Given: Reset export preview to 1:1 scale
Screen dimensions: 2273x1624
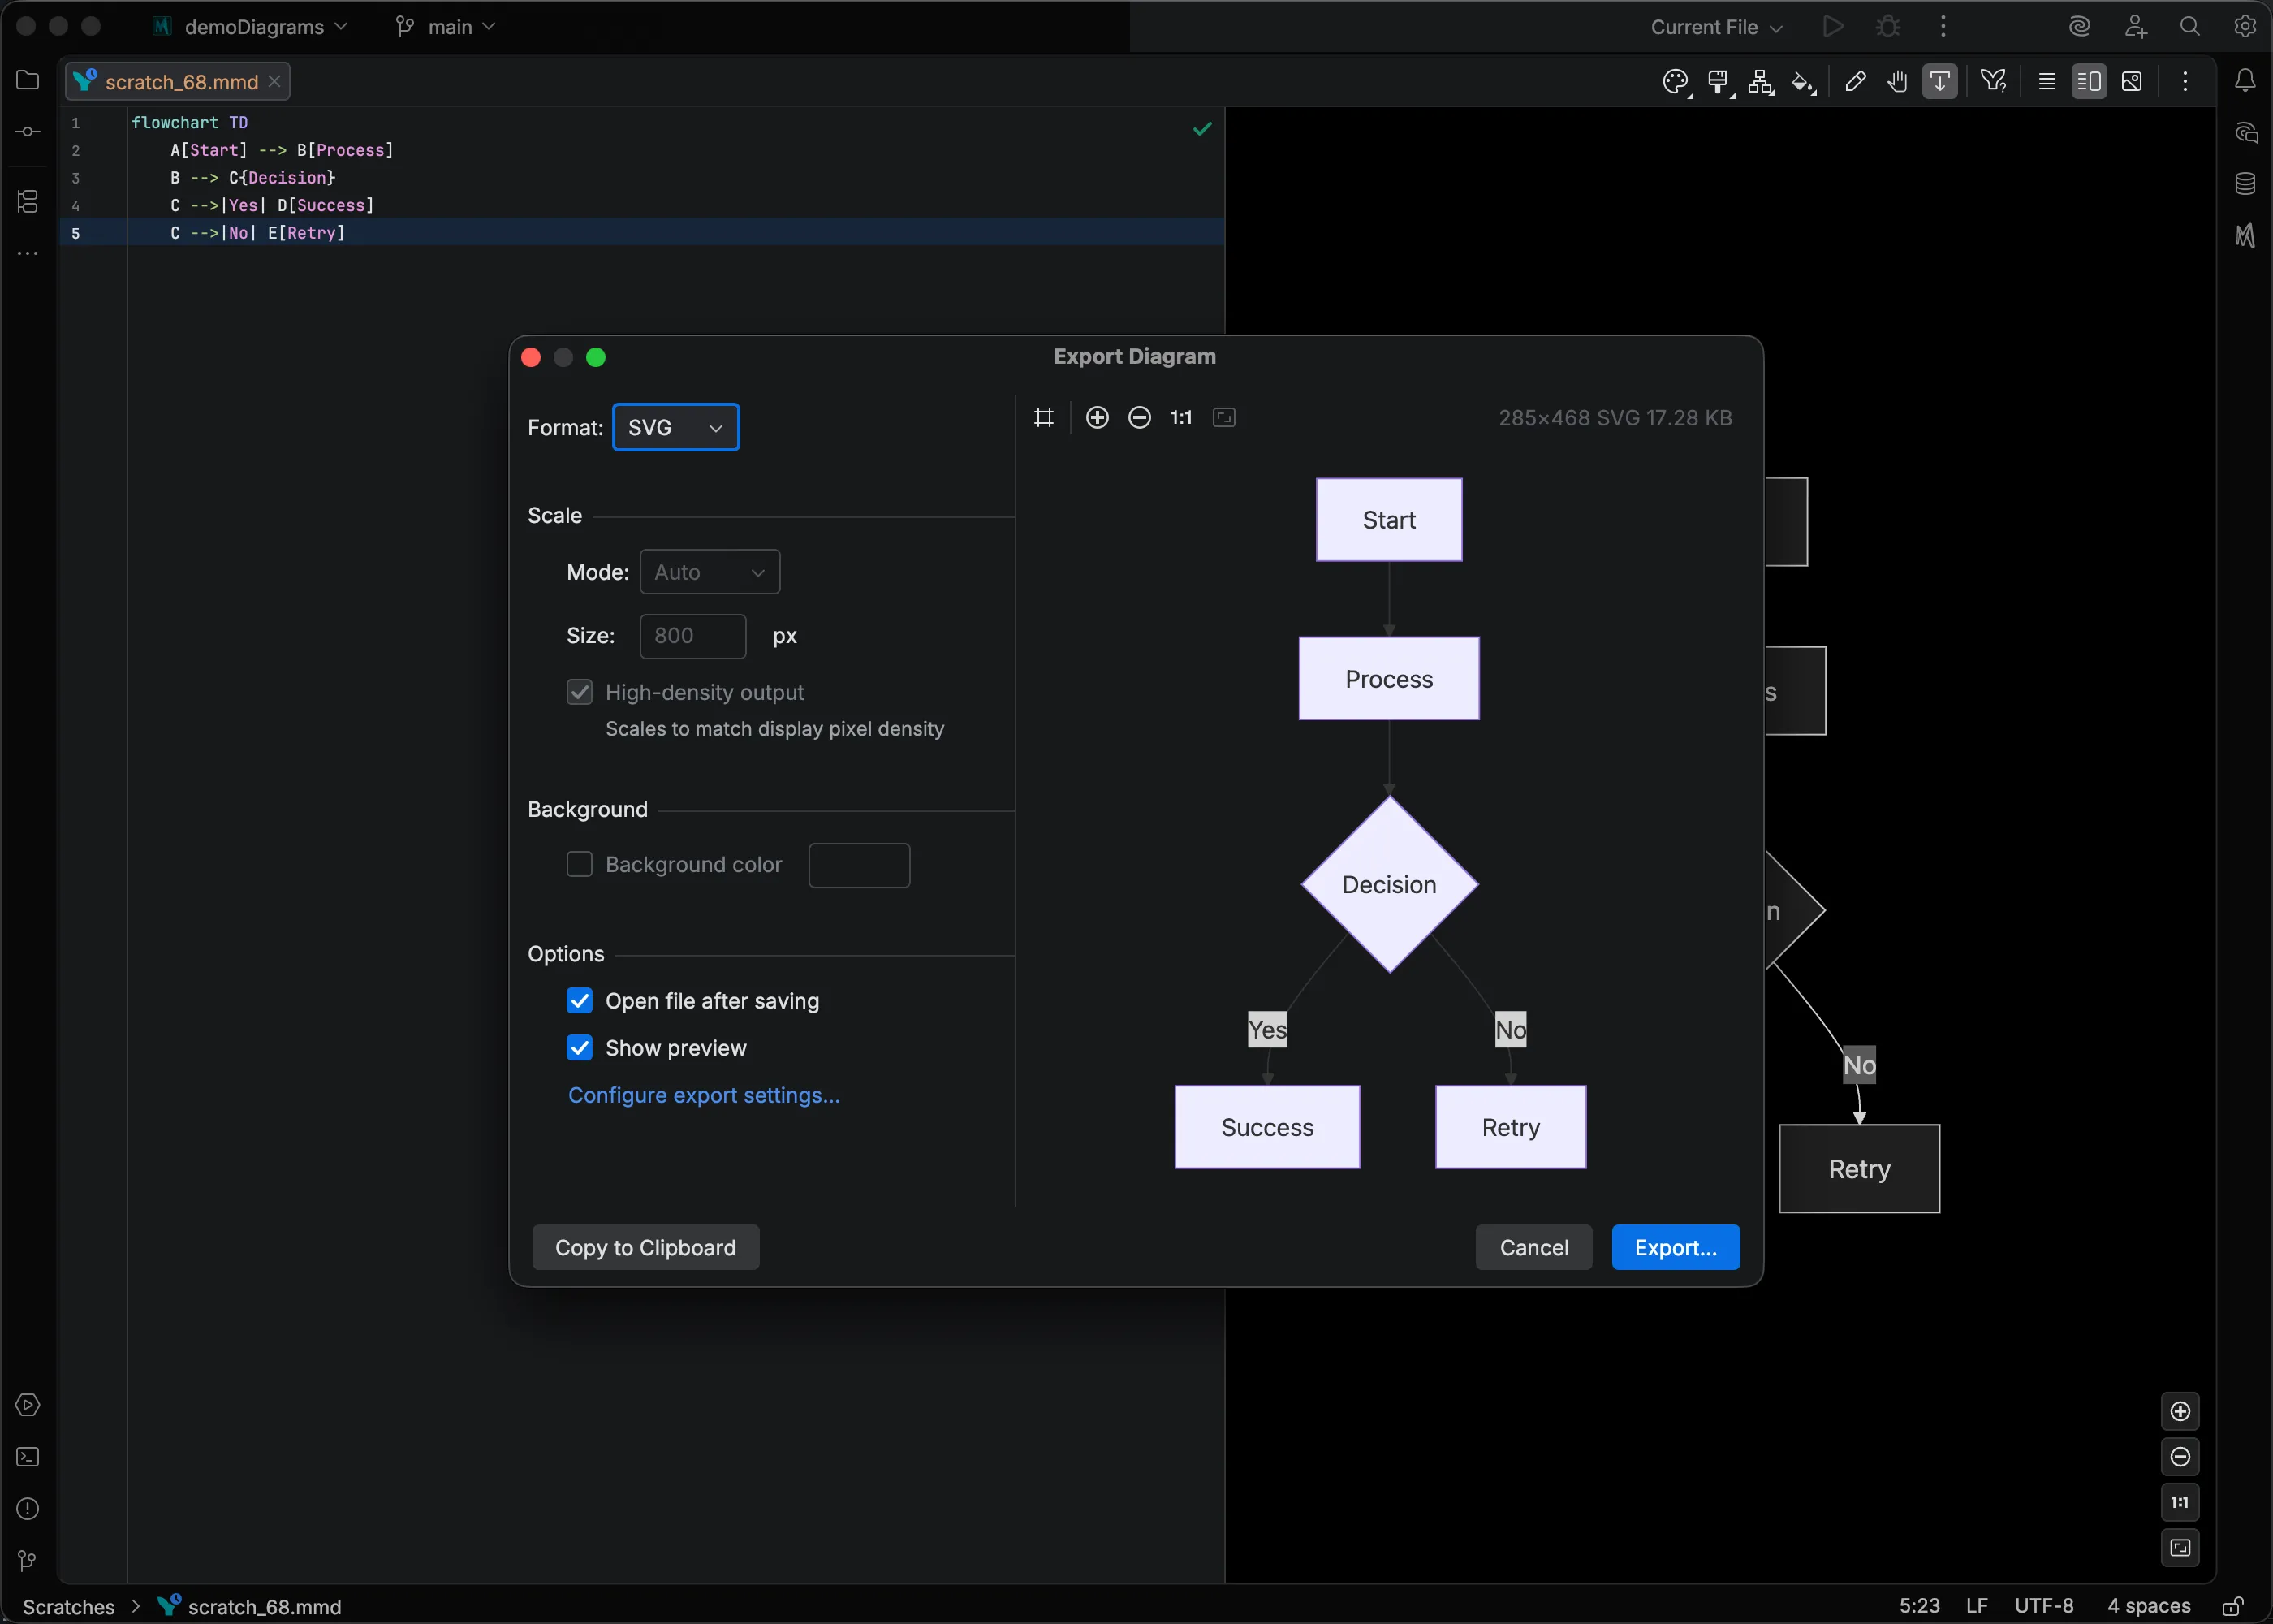Looking at the screenshot, I should (1181, 418).
